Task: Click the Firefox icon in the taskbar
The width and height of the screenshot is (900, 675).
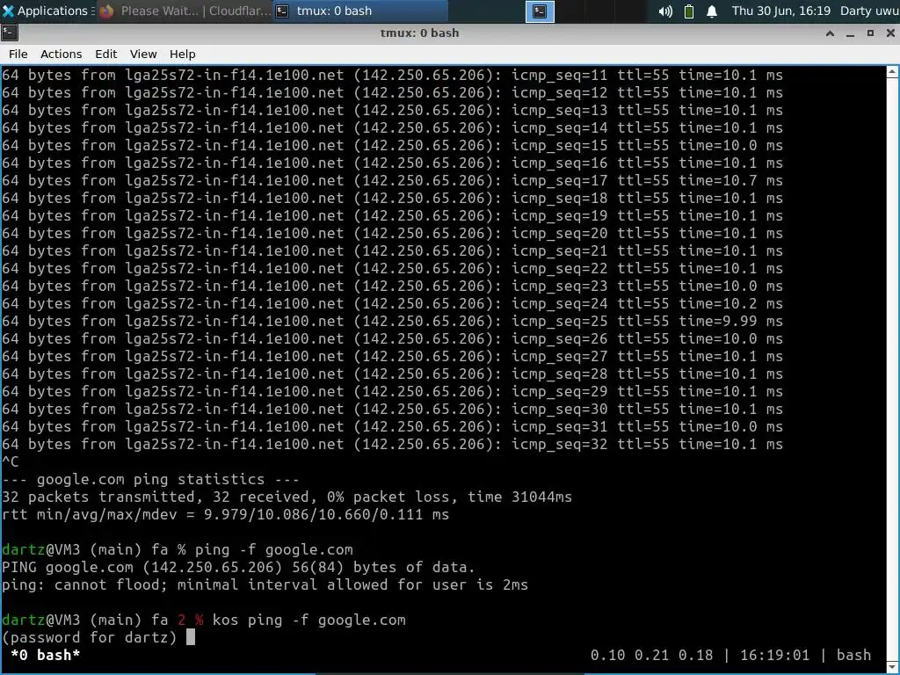Action: pos(106,11)
